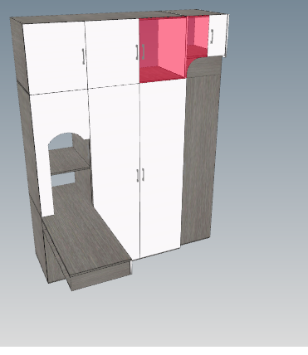Pick the small white door at upper right

[x=218, y=35]
